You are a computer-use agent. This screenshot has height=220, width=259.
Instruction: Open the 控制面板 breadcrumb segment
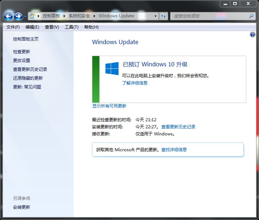(x=51, y=16)
